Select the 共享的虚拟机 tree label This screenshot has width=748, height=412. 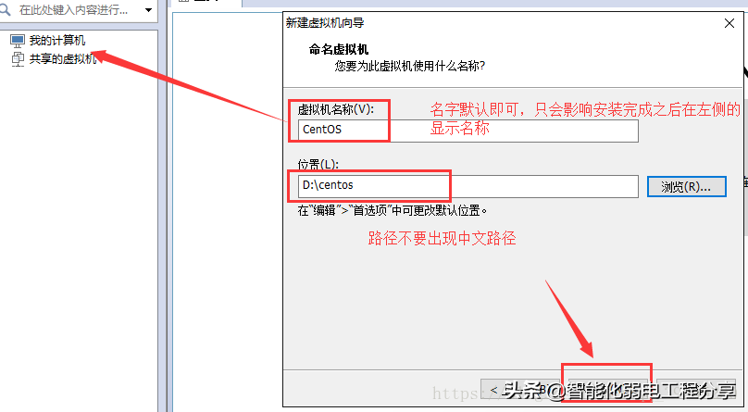point(62,58)
